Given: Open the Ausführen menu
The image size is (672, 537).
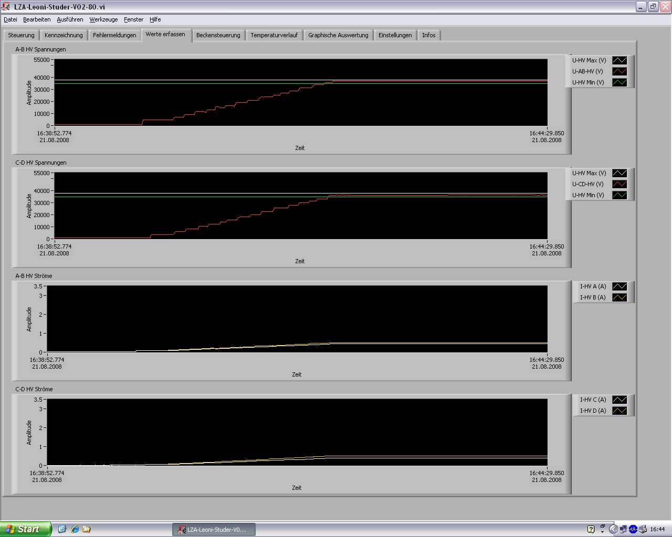Looking at the screenshot, I should pyautogui.click(x=70, y=19).
